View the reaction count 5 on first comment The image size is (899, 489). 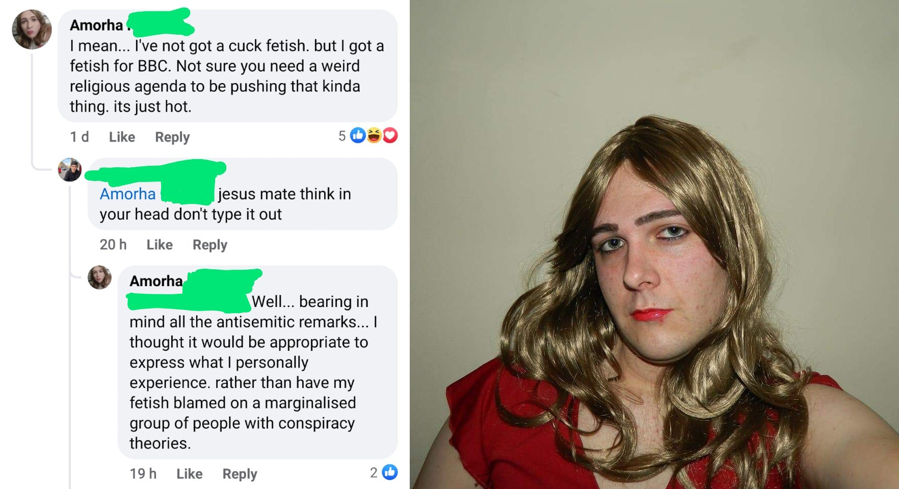tap(342, 136)
